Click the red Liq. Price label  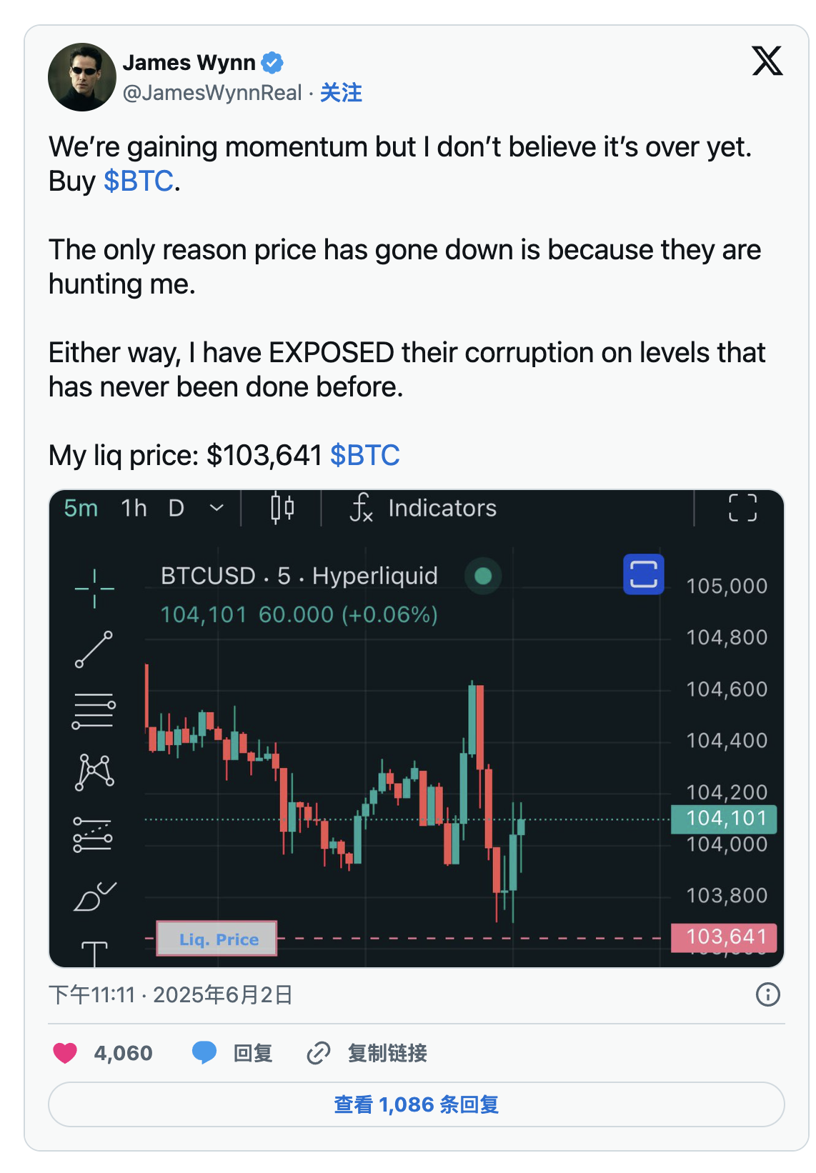point(217,939)
